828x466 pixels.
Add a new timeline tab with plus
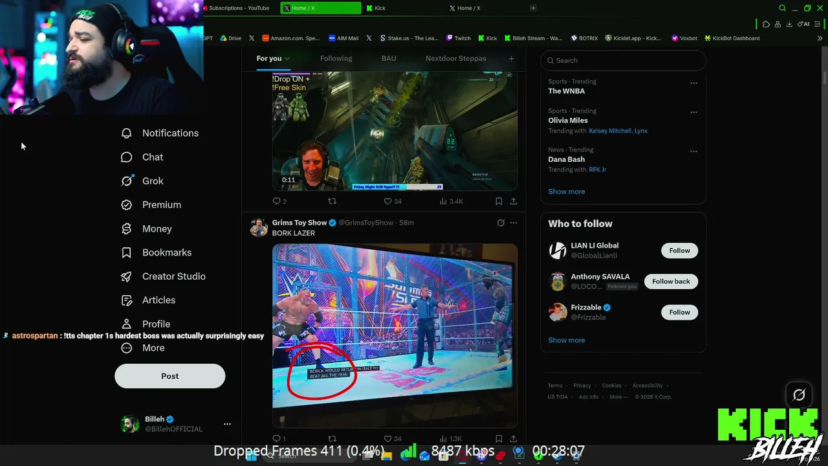(511, 58)
